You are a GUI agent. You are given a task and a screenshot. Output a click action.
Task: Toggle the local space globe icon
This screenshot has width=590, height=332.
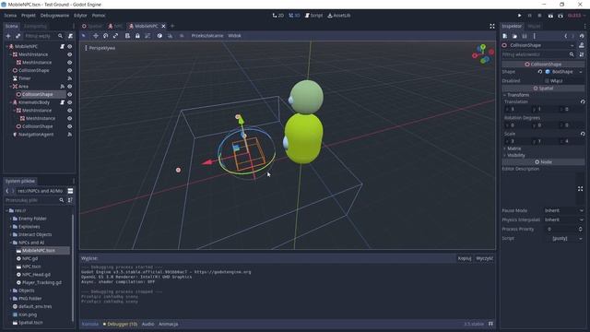(x=159, y=36)
